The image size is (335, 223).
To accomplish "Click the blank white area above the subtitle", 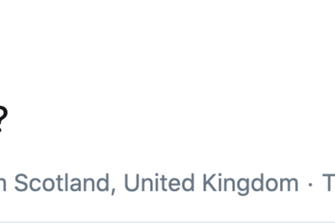I will [167, 151].
